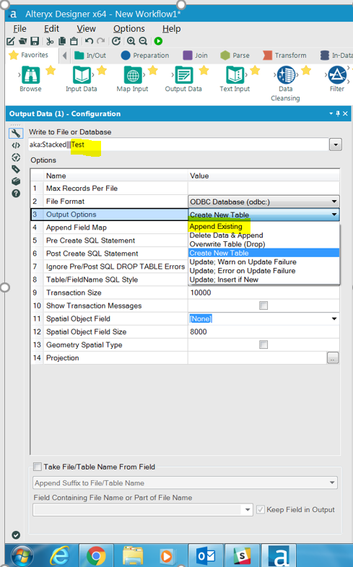Viewport: 353px width, 567px height.
Task: Toggle Keep Field in Output checkbox
Action: coord(260,509)
